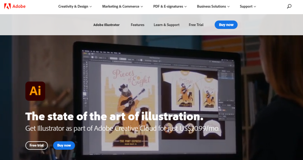
Task: Expand the Business Solutions dropdown
Action: point(213,6)
